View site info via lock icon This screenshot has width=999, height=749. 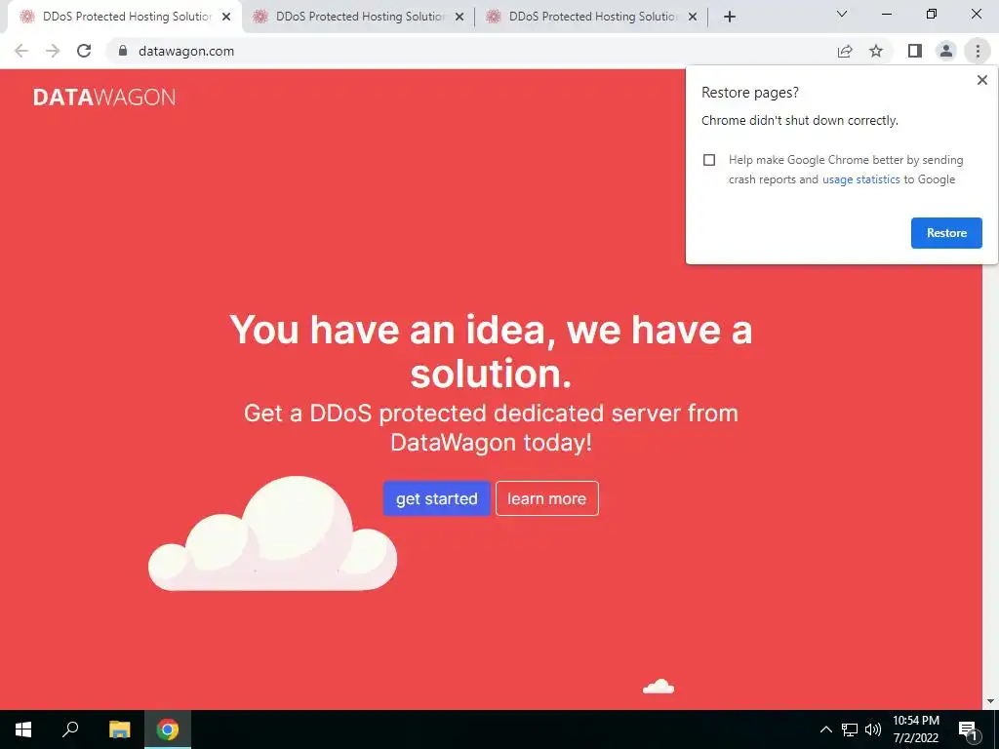[x=123, y=51]
